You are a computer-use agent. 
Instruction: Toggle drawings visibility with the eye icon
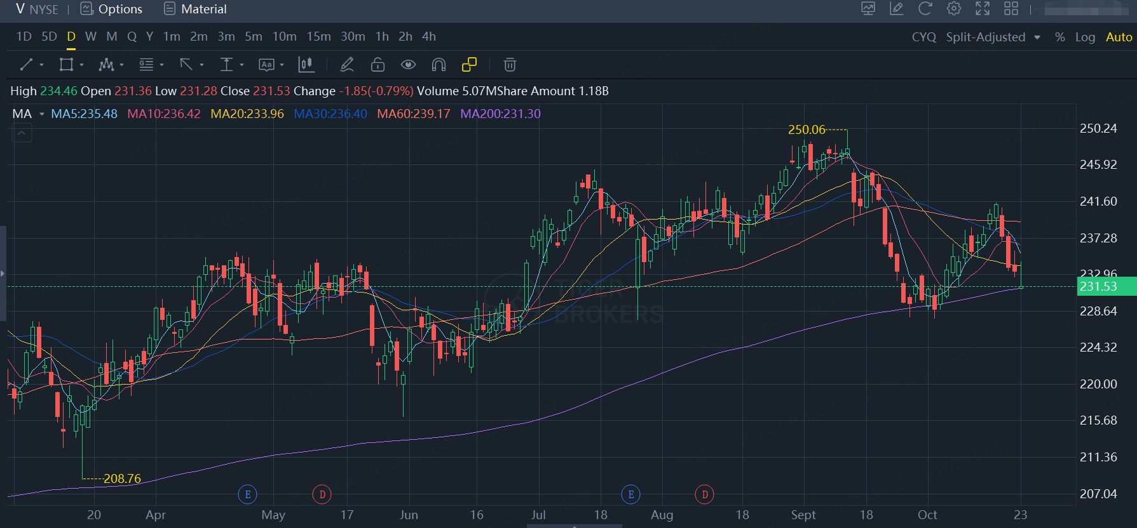[408, 65]
